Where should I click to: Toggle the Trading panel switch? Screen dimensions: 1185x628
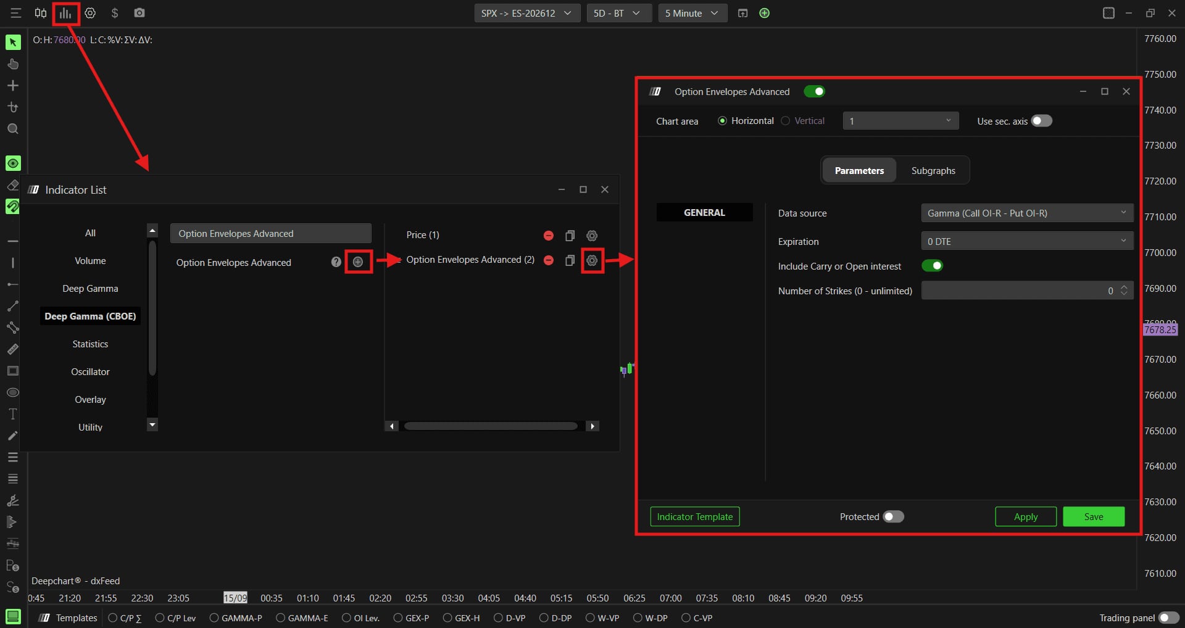(1169, 618)
